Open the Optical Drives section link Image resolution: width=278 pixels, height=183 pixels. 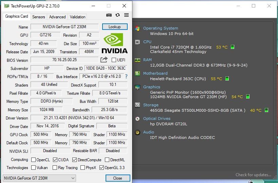point(157,118)
